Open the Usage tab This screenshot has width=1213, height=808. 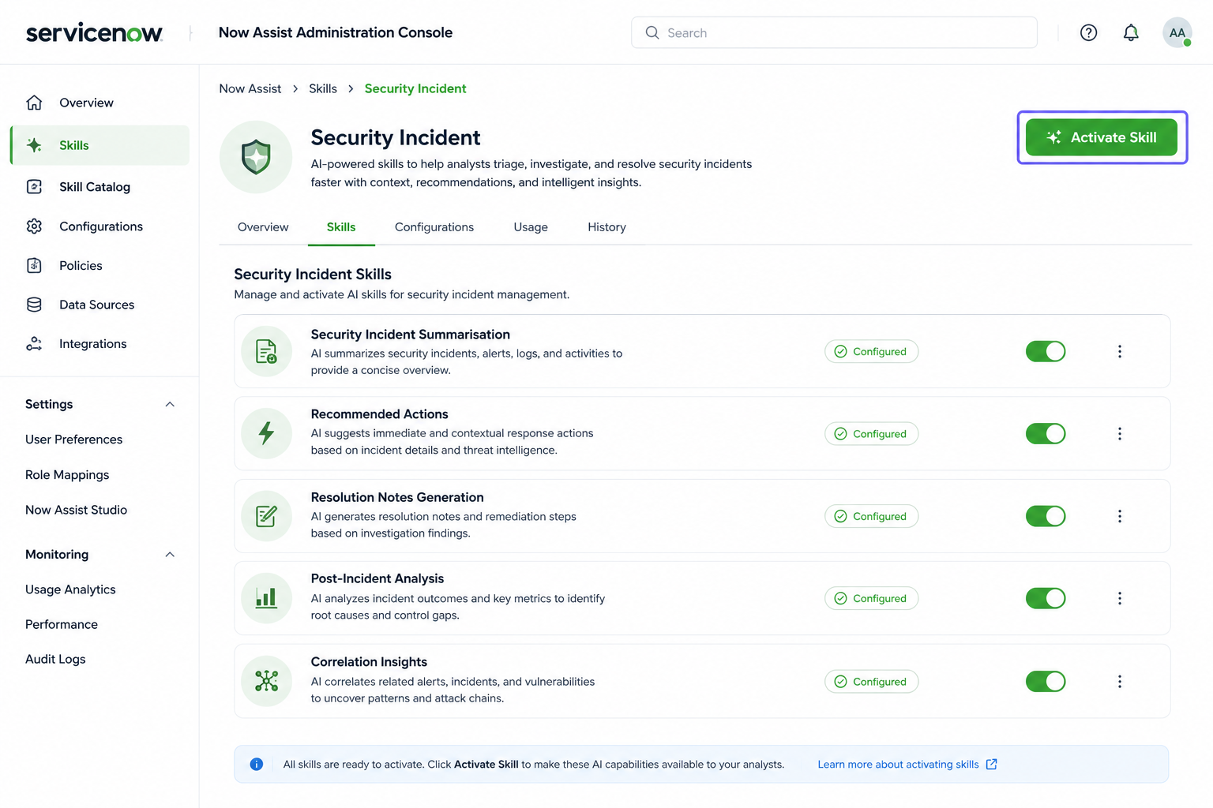(x=531, y=227)
